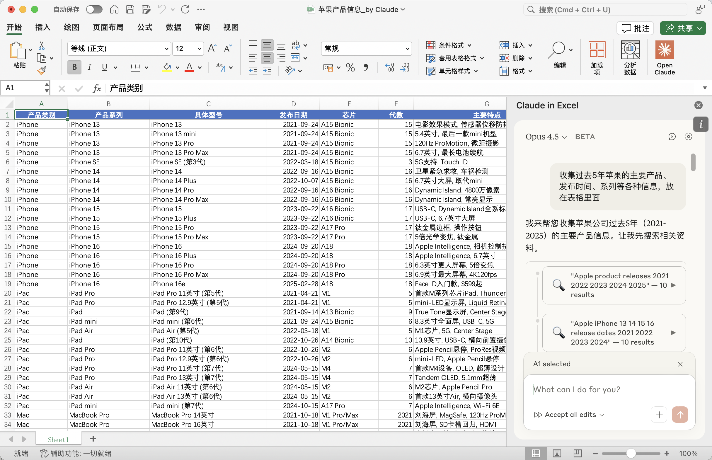Apply percentage number format
The height and width of the screenshot is (460, 712).
coord(350,67)
